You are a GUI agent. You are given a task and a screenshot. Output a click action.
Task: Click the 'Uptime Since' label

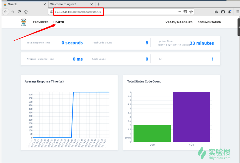pos(165,41)
